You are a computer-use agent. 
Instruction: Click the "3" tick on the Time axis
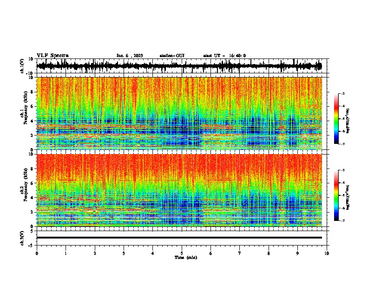[124, 253]
